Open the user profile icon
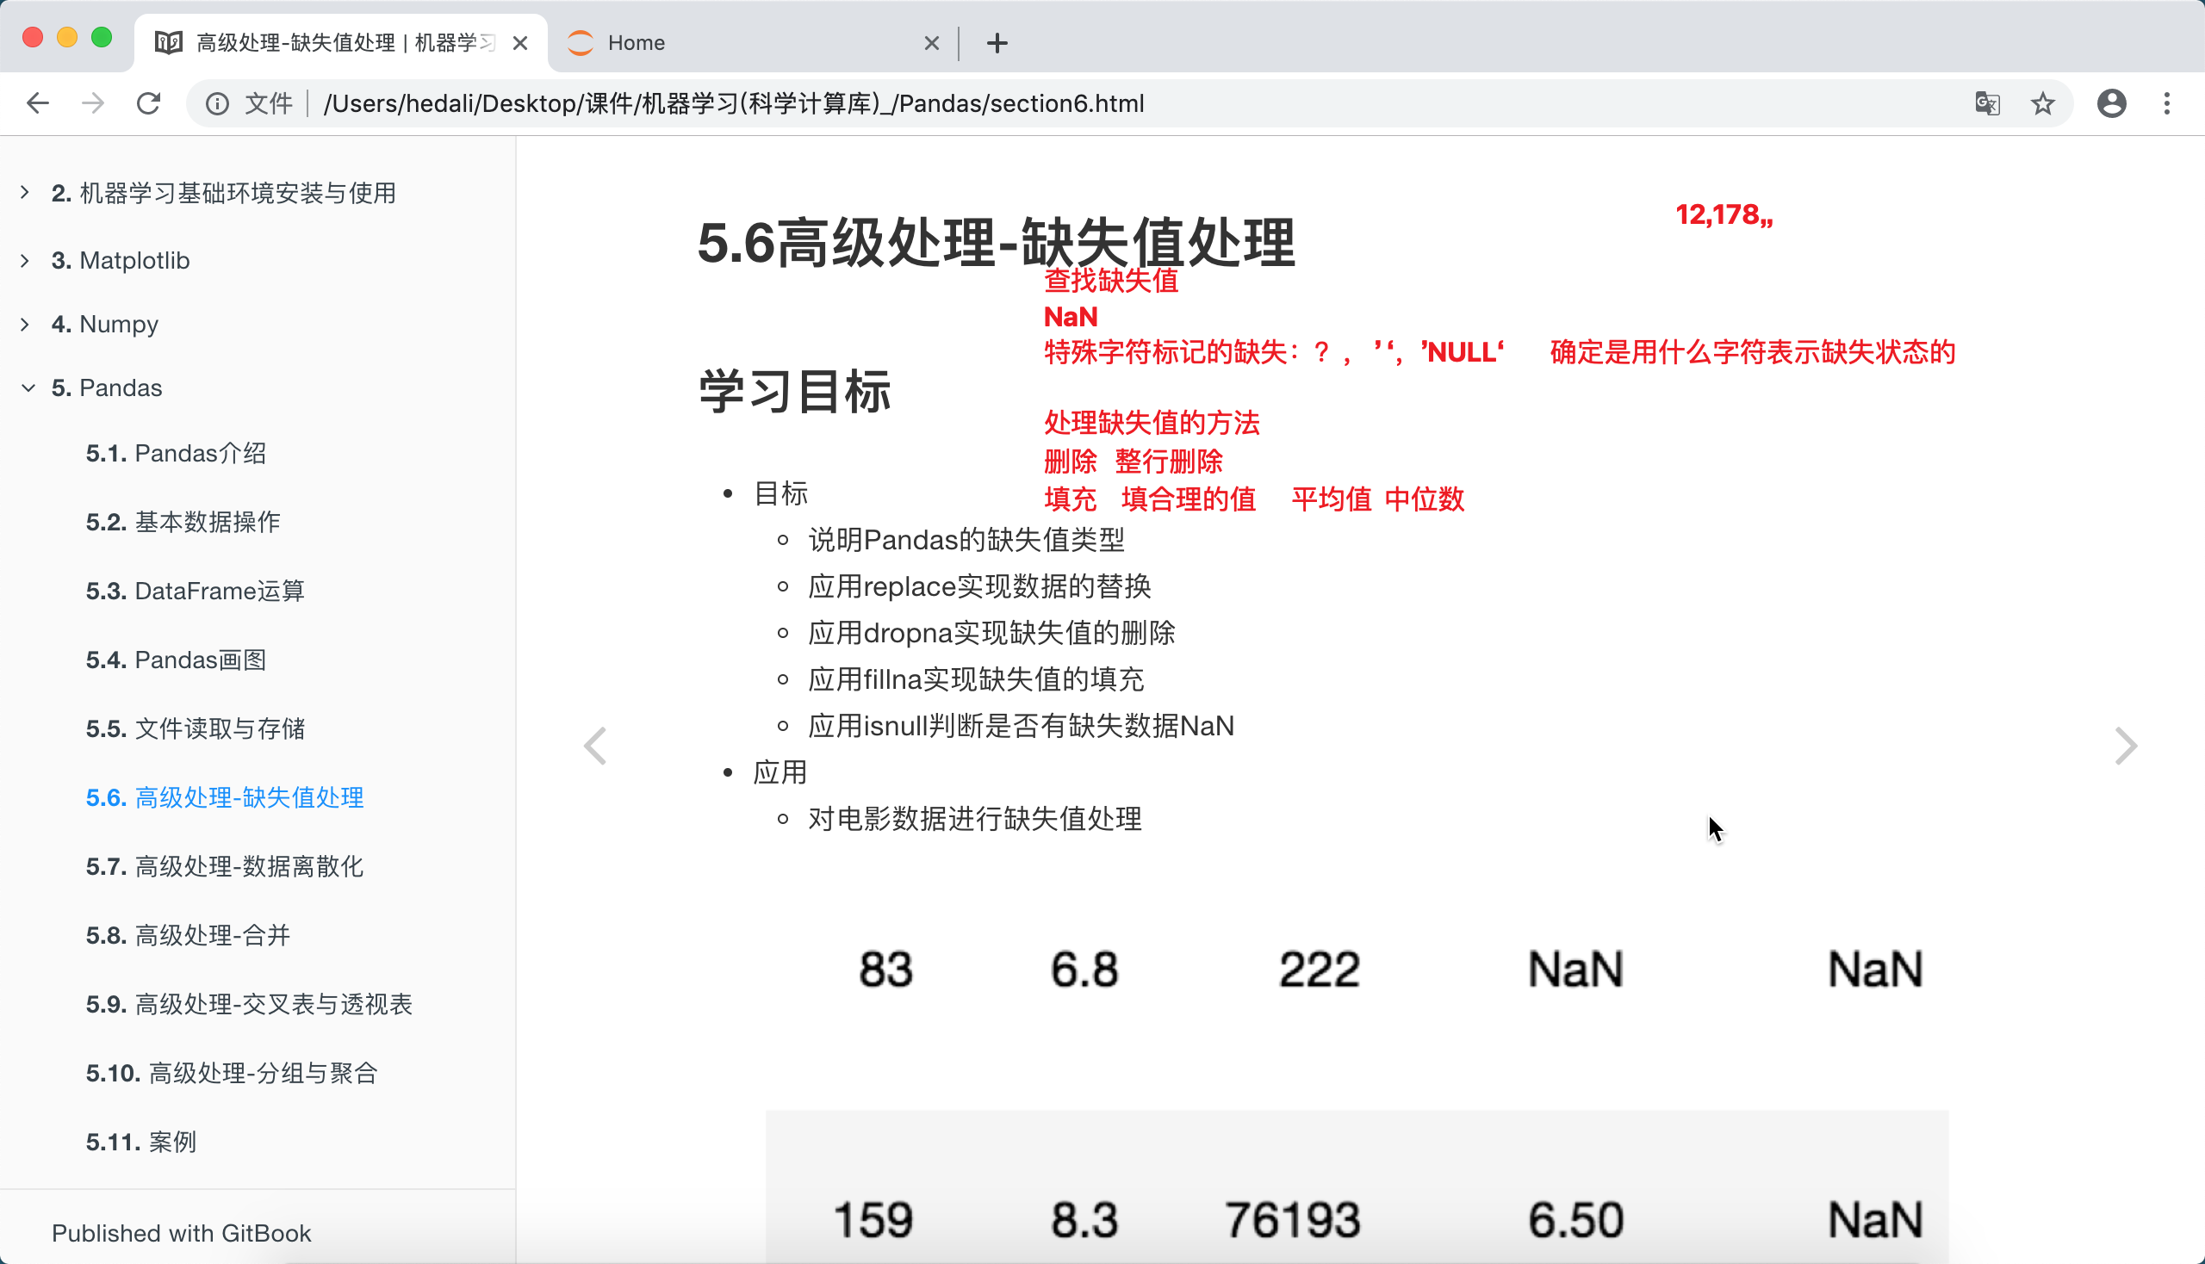The image size is (2205, 1264). pyautogui.click(x=2111, y=103)
